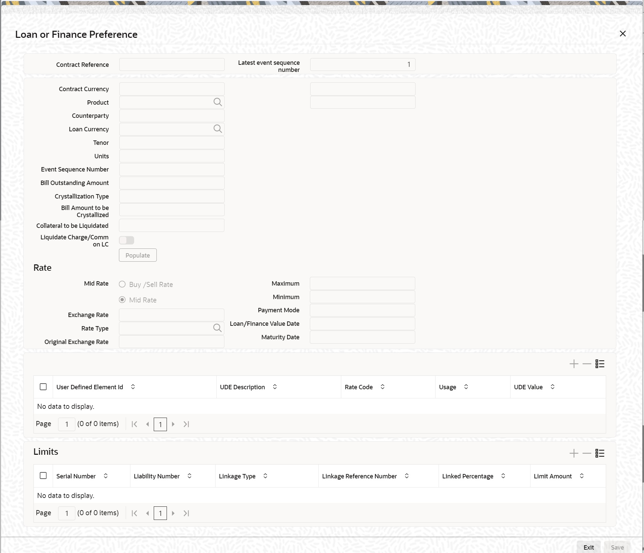This screenshot has height=553, width=644.
Task: Toggle the Liquidate Charge/Comm on LC switch
Action: pos(126,240)
